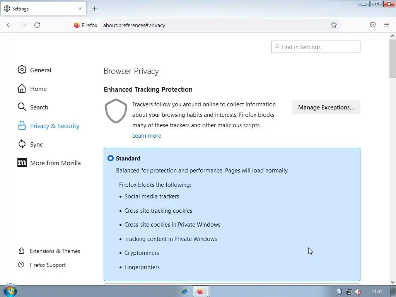Click the Balanced for protection description

click(x=202, y=171)
